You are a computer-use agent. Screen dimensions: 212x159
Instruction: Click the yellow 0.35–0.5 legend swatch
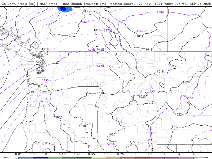(99, 158)
